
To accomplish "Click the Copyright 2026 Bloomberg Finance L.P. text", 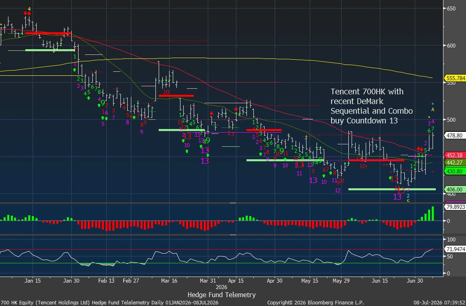I will click(x=315, y=302).
